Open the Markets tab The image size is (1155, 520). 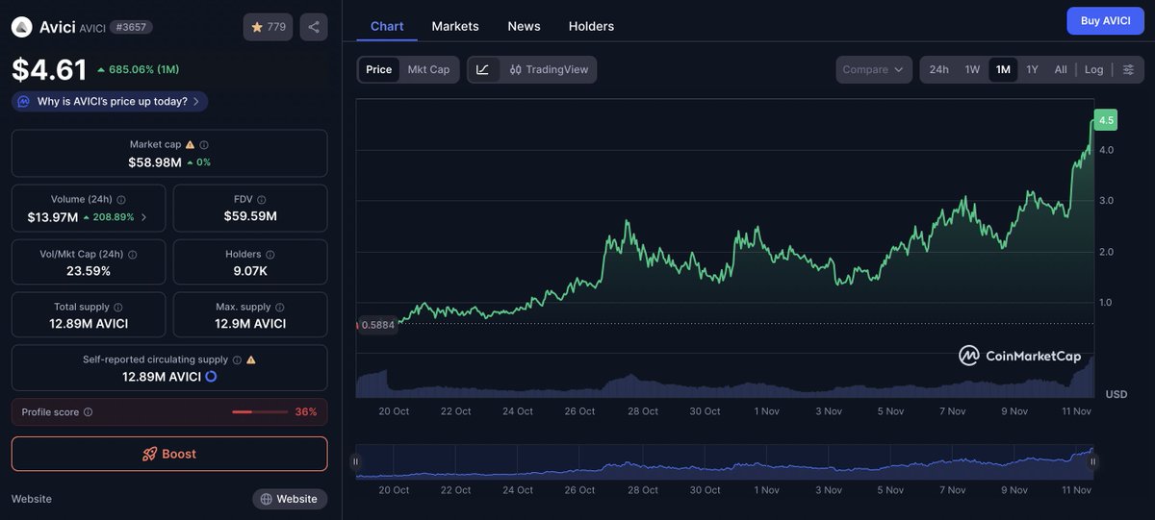point(455,26)
